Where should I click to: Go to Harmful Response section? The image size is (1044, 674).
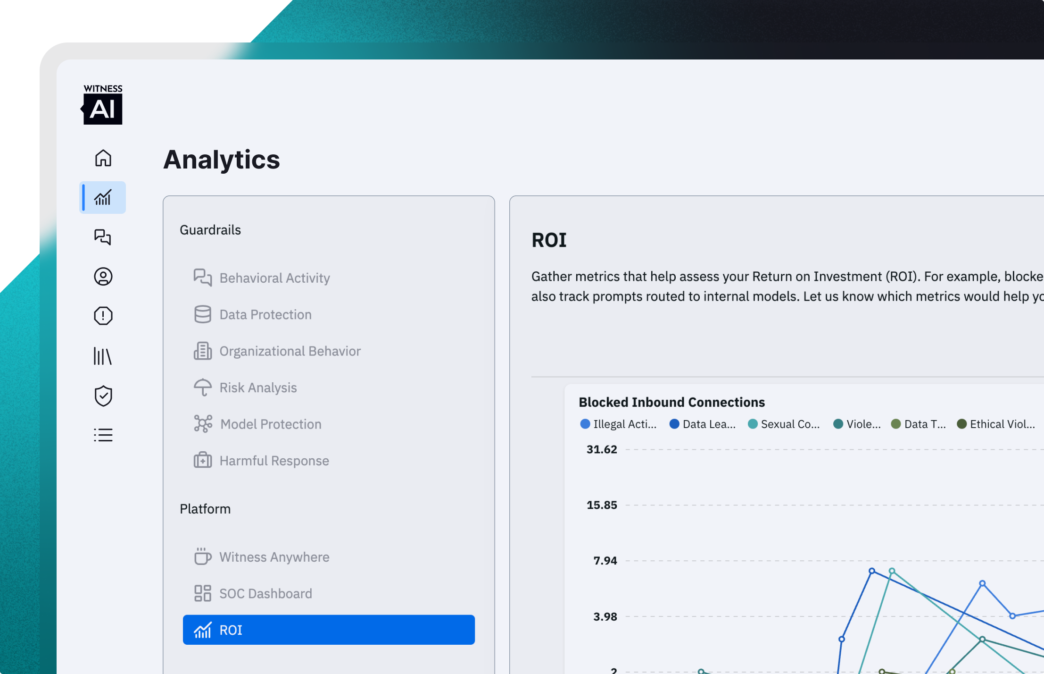[329, 460]
